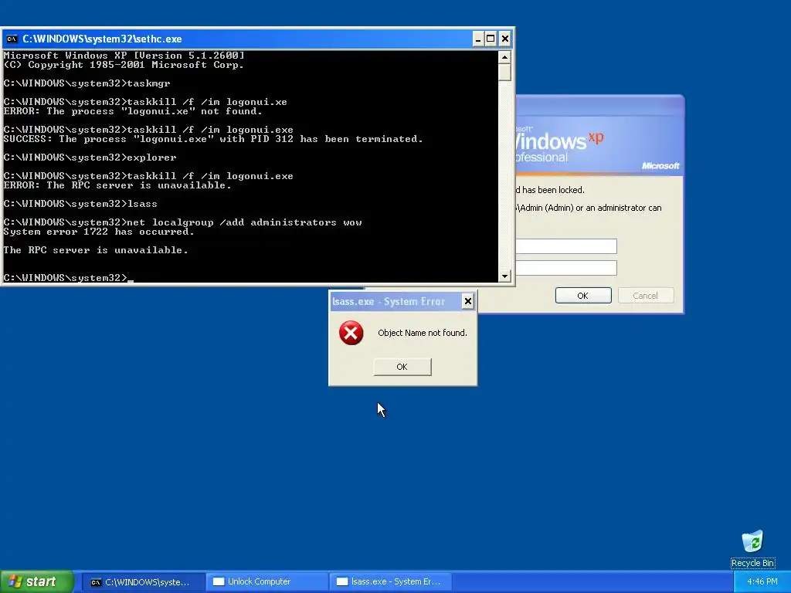Click the command prompt vertical scrollbar thumb
Image resolution: width=791 pixels, height=593 pixels.
[x=504, y=72]
